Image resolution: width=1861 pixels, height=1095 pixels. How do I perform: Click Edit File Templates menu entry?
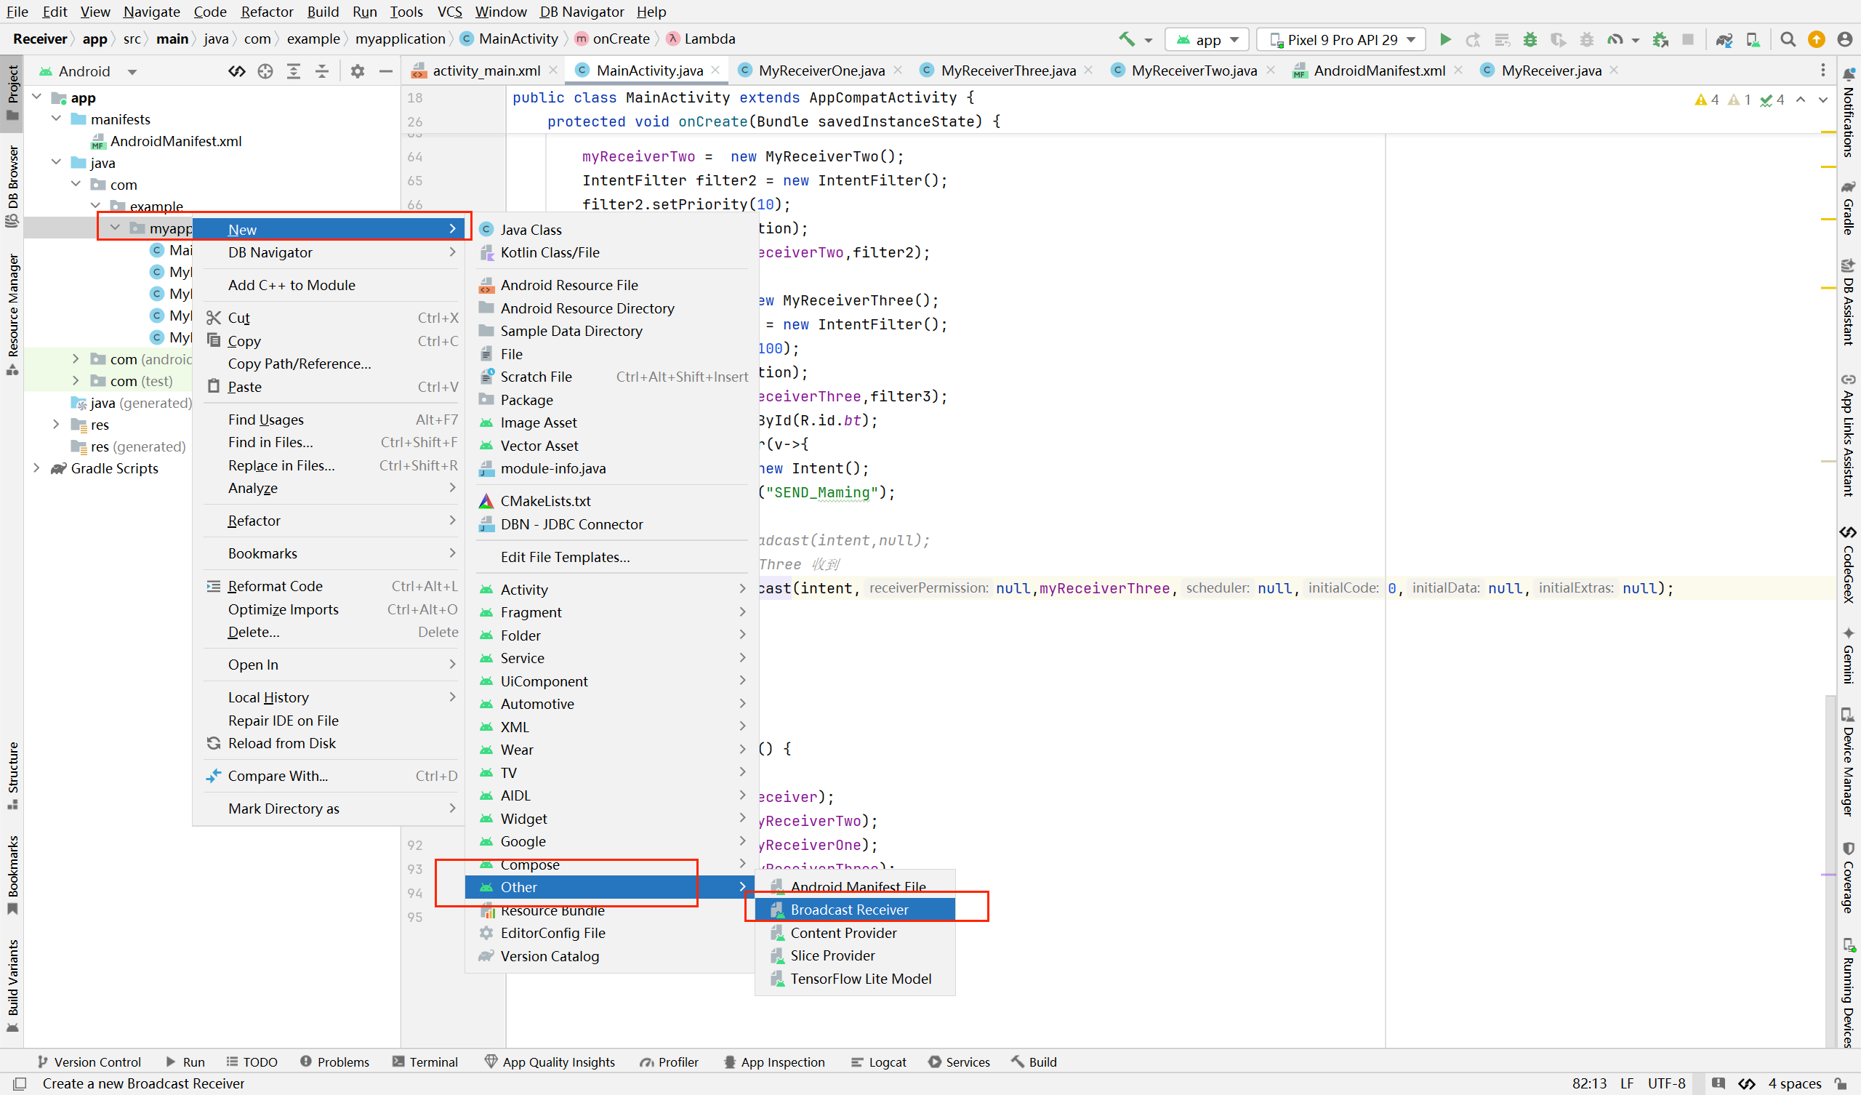[565, 556]
